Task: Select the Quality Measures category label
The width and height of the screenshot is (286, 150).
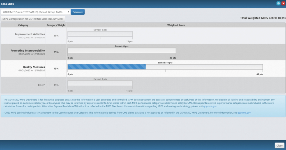Action: [x=34, y=67]
